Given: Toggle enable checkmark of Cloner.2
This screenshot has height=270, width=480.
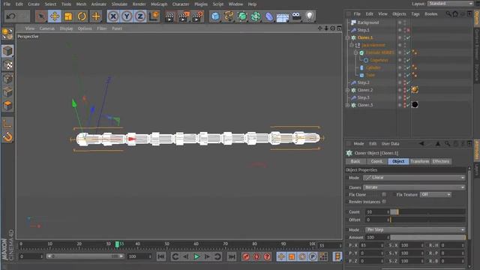Looking at the screenshot, I should (408, 90).
